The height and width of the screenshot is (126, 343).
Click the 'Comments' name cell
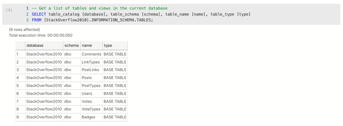coord(91,54)
